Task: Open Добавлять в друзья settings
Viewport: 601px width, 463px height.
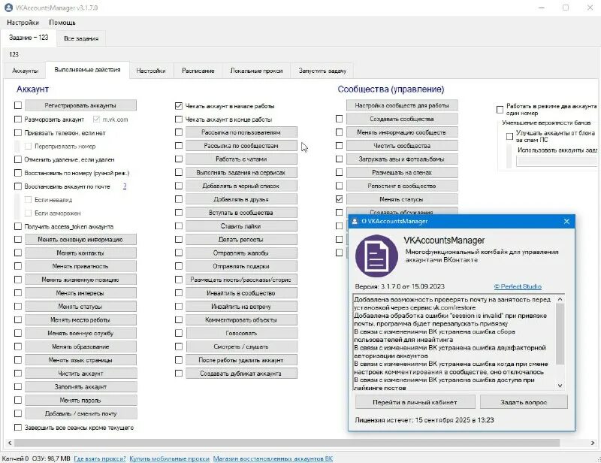Action: (241, 199)
